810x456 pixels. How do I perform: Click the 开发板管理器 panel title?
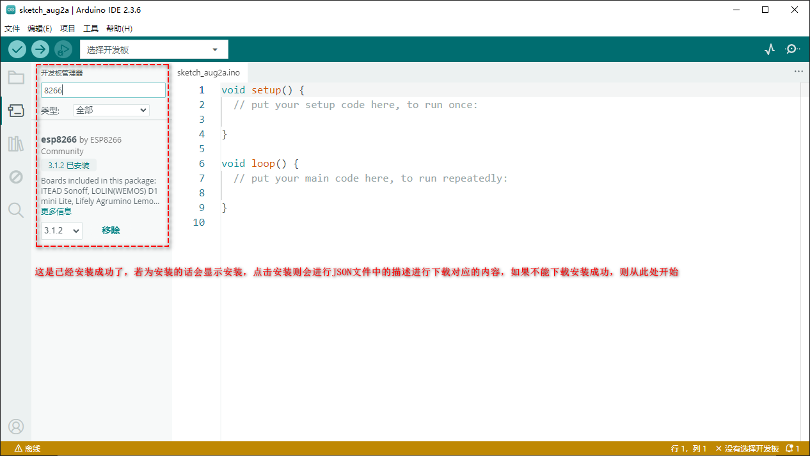coord(62,73)
